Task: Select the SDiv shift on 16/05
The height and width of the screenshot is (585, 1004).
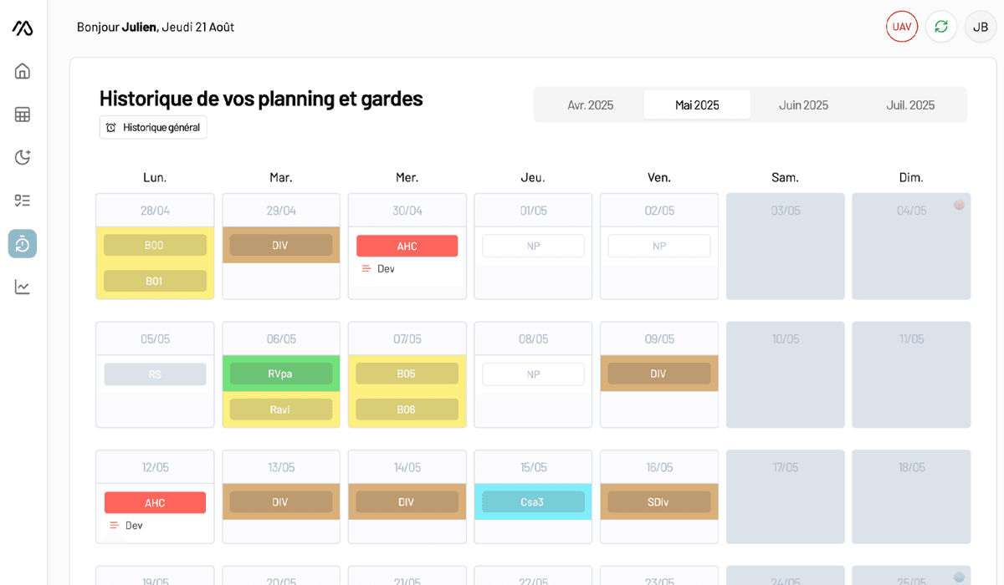Action: coord(658,502)
